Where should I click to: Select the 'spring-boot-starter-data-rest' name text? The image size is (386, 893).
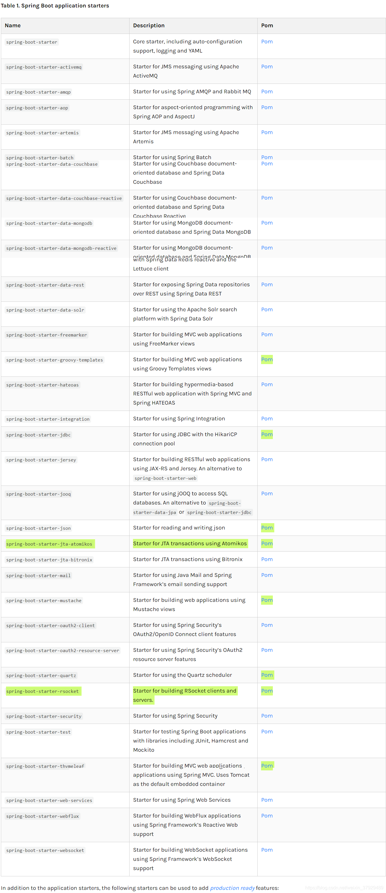[45, 285]
